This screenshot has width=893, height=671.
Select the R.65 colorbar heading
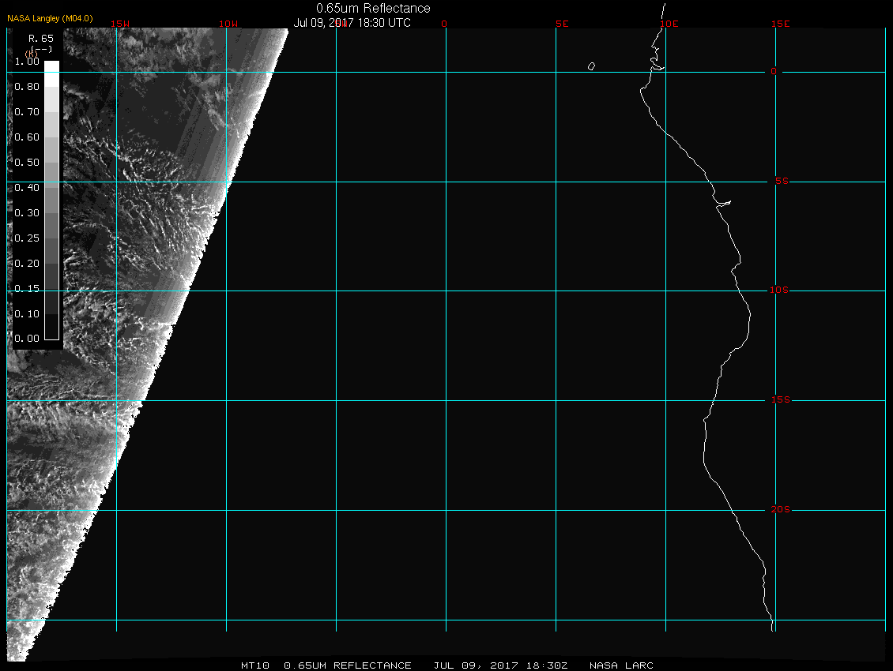coord(40,38)
